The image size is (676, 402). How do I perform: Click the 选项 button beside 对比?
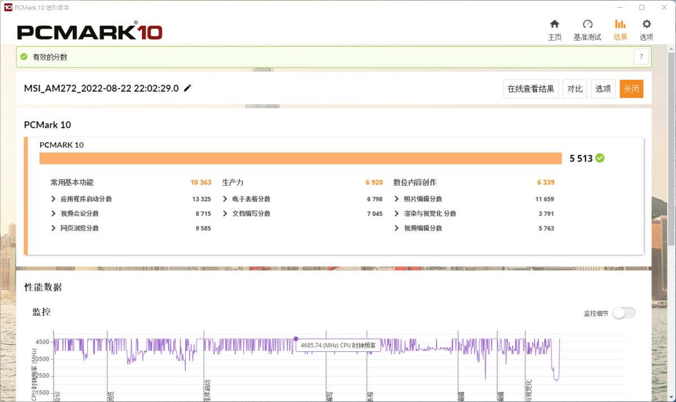[x=603, y=89]
